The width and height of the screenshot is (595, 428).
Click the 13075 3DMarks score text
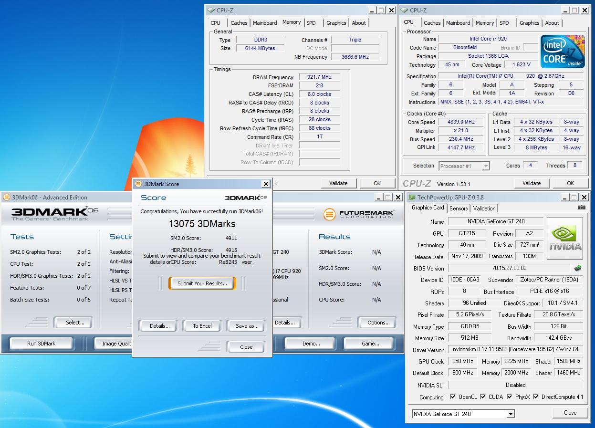(x=202, y=223)
